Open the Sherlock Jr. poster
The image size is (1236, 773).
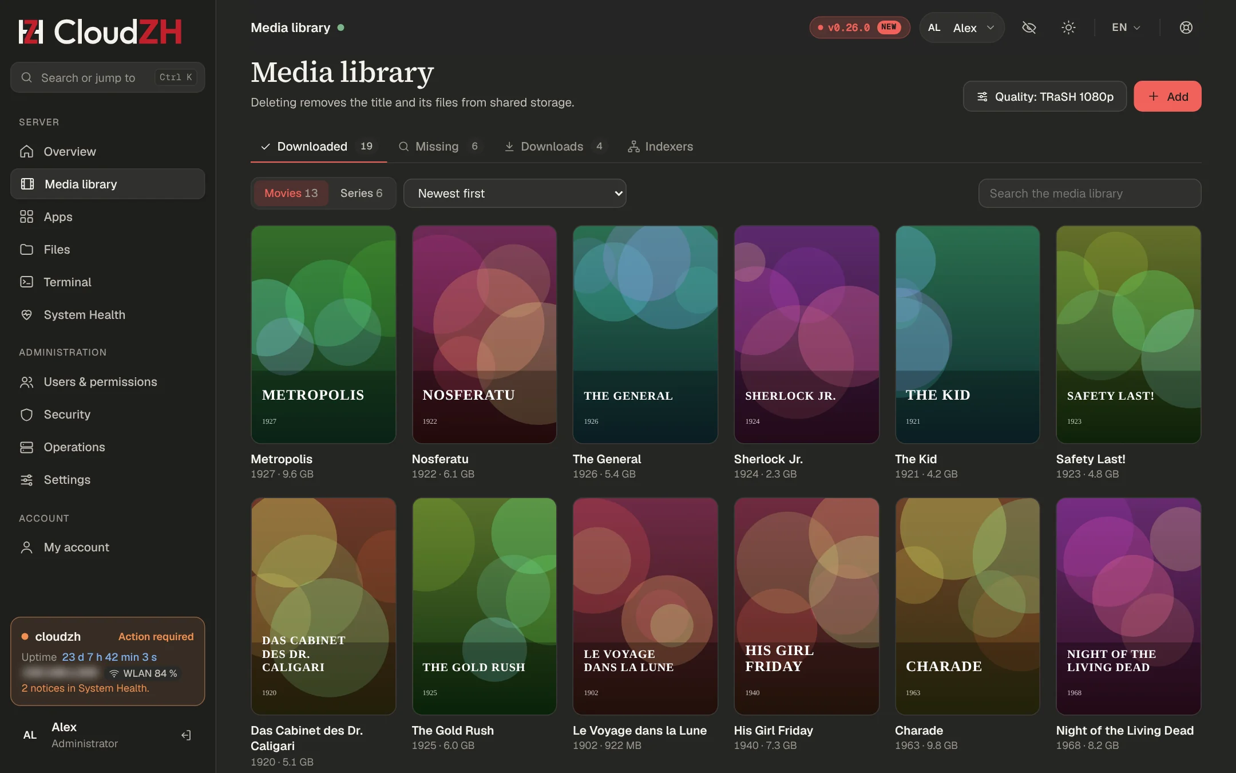click(806, 334)
